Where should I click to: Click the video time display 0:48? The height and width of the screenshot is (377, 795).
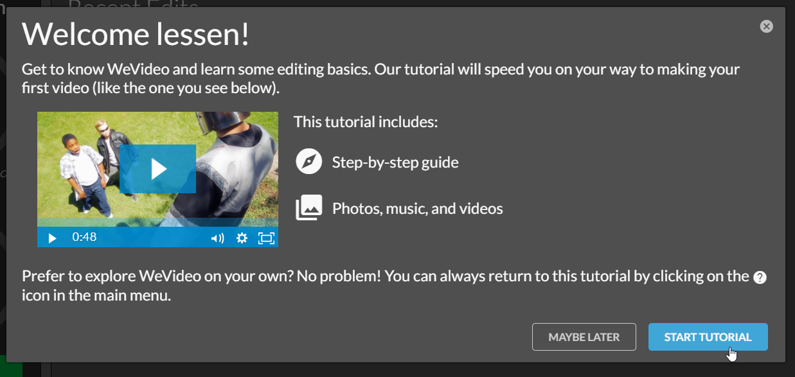click(84, 237)
